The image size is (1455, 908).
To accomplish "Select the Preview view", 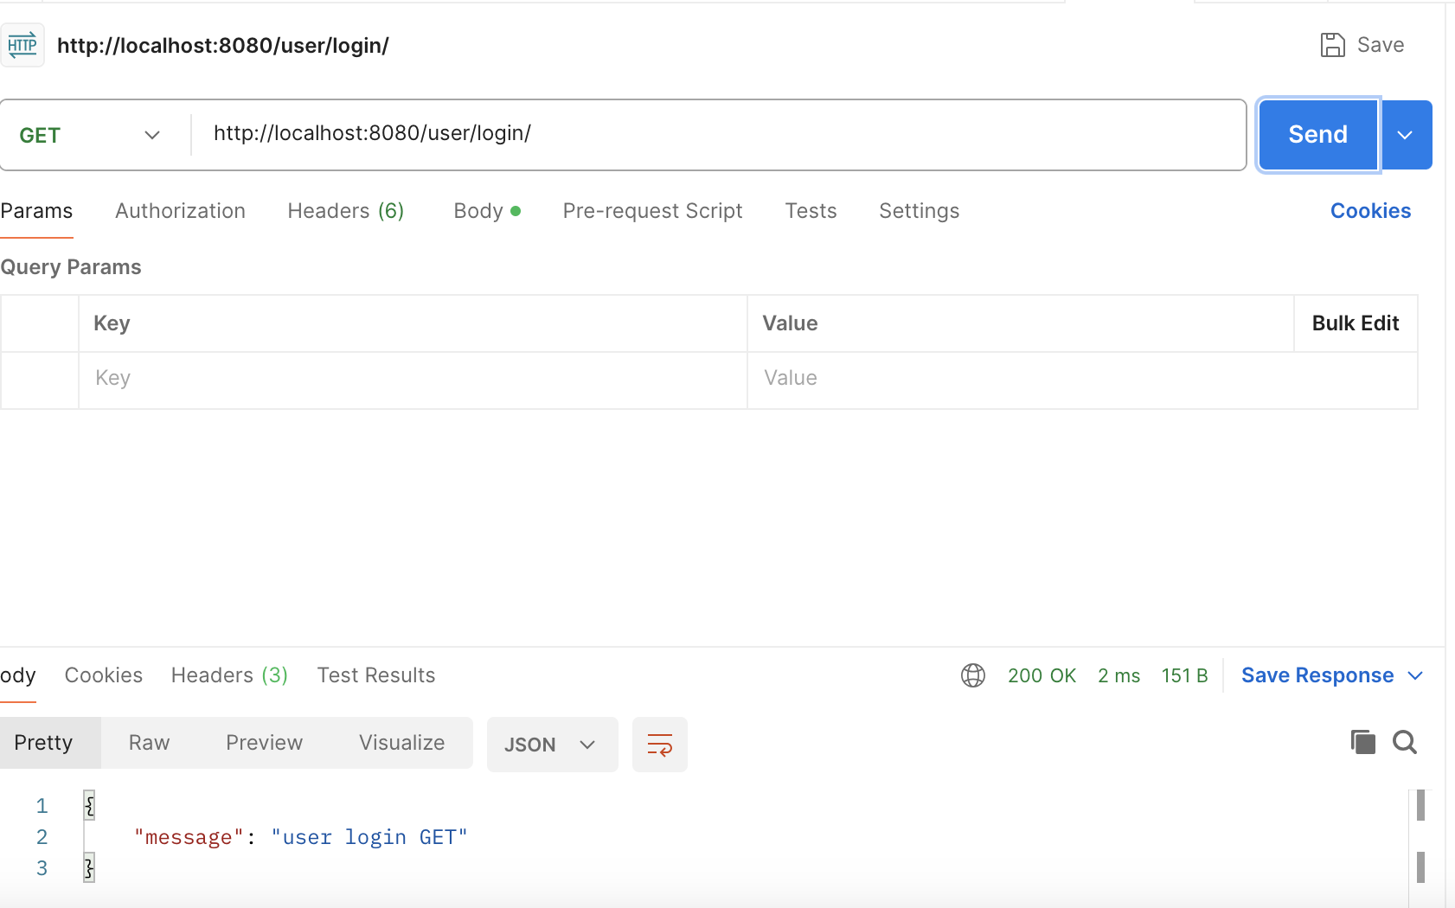I will click(264, 743).
